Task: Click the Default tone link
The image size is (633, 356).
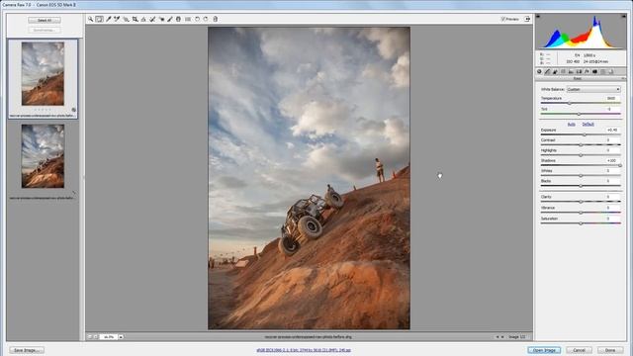Action: tap(588, 125)
